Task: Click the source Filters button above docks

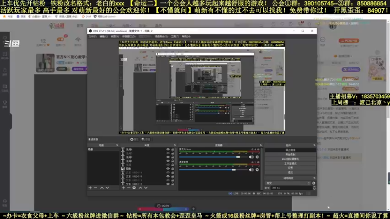Action: click(x=146, y=139)
